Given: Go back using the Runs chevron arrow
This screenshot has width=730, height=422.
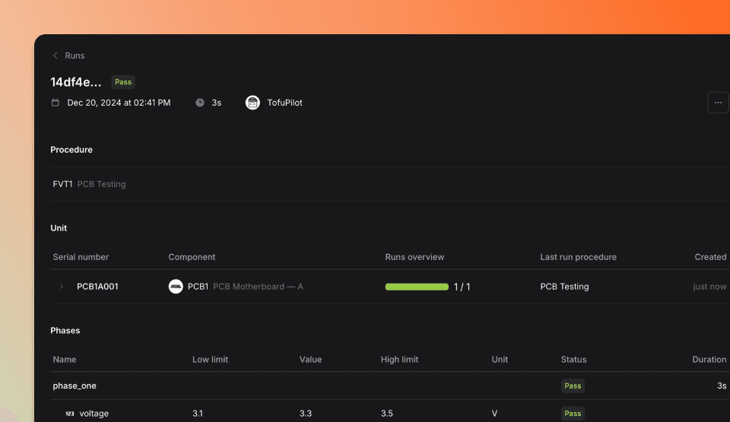Looking at the screenshot, I should 56,56.
